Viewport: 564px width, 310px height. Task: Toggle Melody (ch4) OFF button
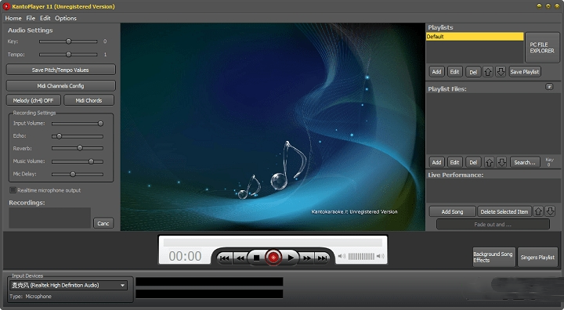click(x=34, y=100)
